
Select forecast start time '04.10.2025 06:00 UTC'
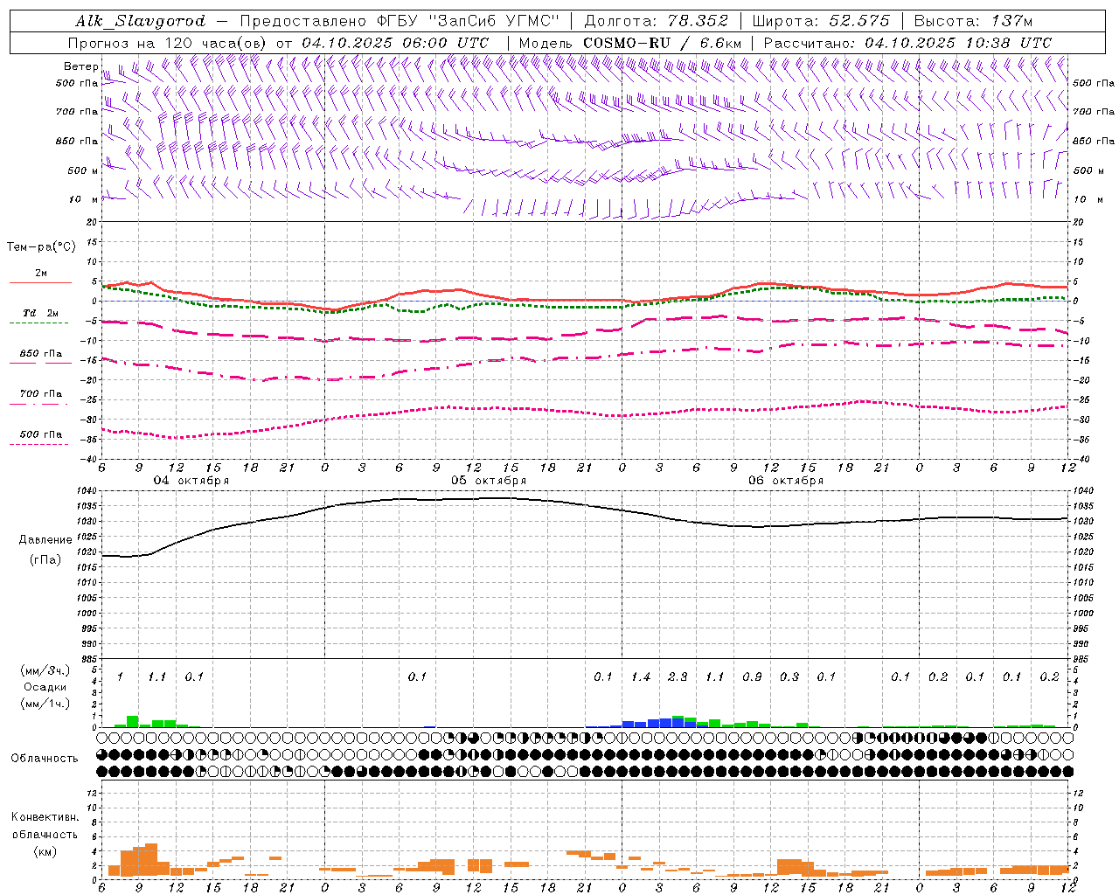[x=394, y=43]
